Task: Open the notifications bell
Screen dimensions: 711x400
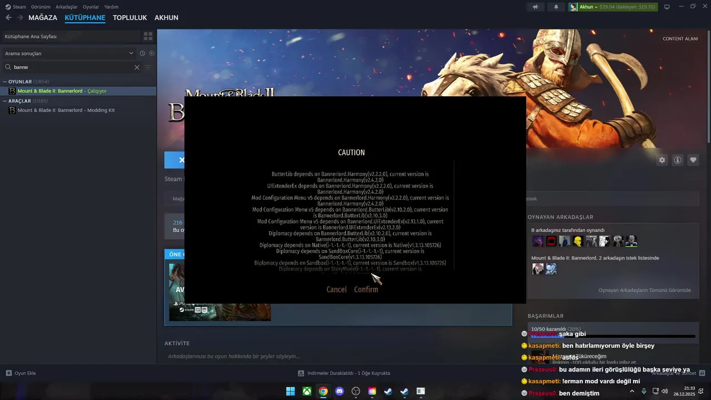Action: click(x=556, y=7)
